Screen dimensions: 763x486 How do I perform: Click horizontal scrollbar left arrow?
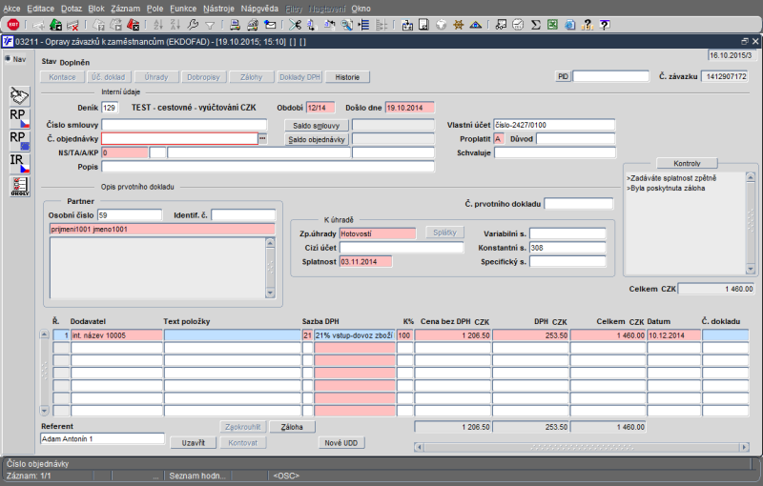[420, 447]
